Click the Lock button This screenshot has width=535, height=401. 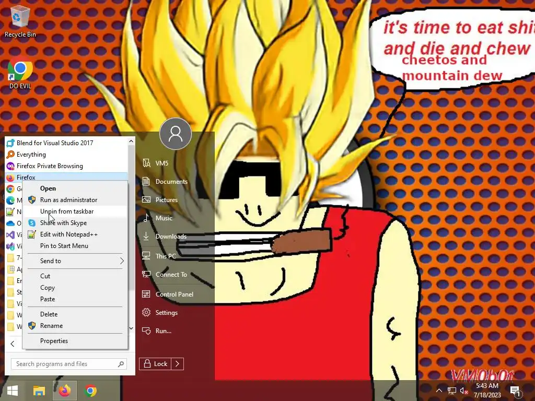[155, 364]
